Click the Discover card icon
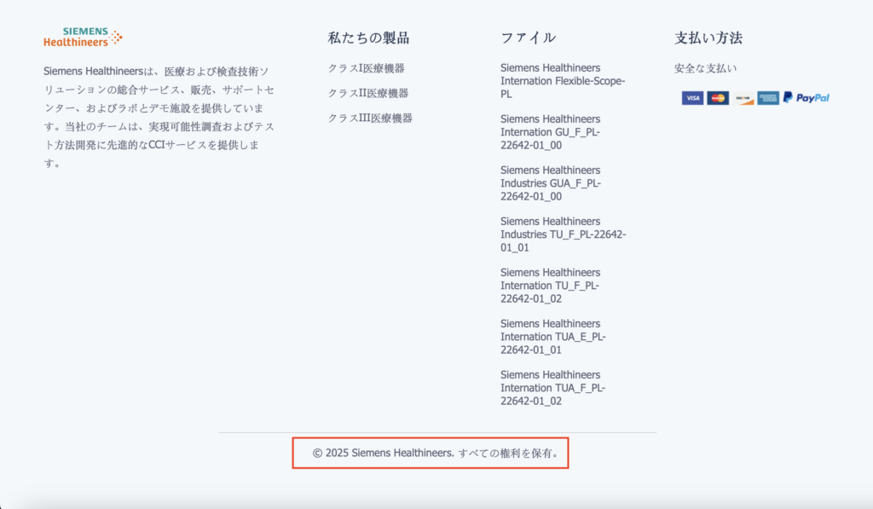 743,98
